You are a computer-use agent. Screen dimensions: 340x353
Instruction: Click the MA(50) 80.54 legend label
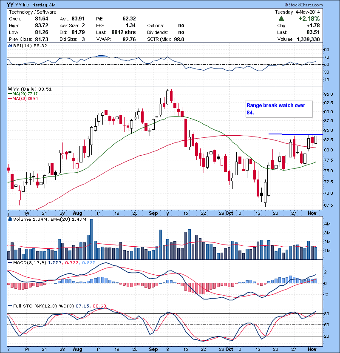click(25, 99)
